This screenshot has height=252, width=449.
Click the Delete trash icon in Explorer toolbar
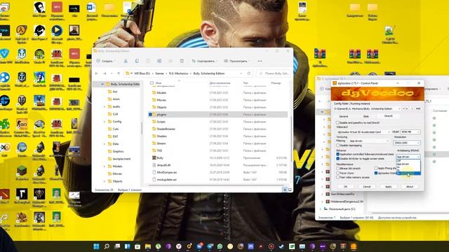click(x=182, y=61)
